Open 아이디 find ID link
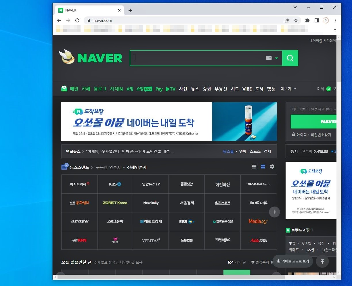Viewport: 352px width, 286px height. [302, 135]
